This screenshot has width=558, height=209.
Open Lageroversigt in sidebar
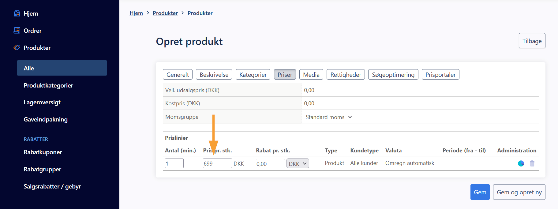coord(42,102)
